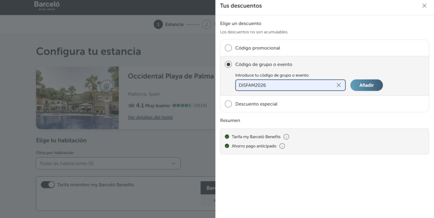Toggle Tarifa miembro my Barceló Benefits switch
The image size is (434, 218).
[x=48, y=185]
